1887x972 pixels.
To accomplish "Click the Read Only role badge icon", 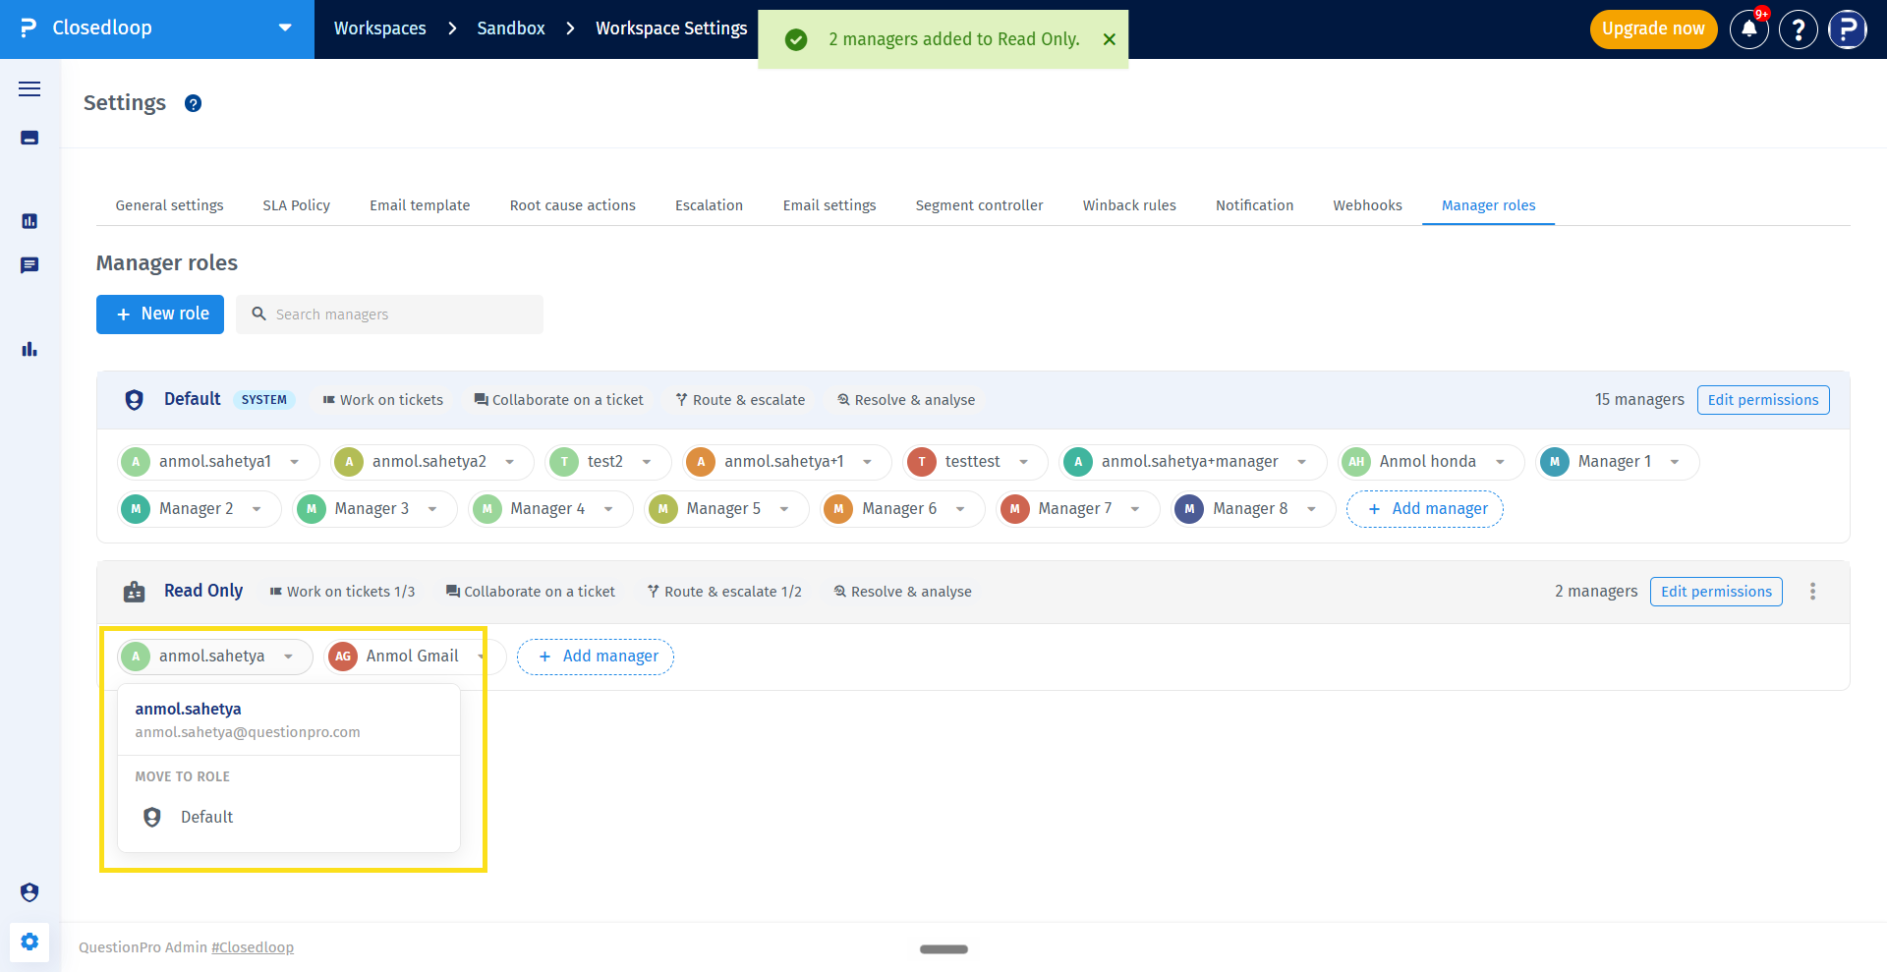I will [135, 592].
